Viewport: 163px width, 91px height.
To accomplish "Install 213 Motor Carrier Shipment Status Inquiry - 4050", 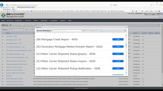I will coord(118,54).
